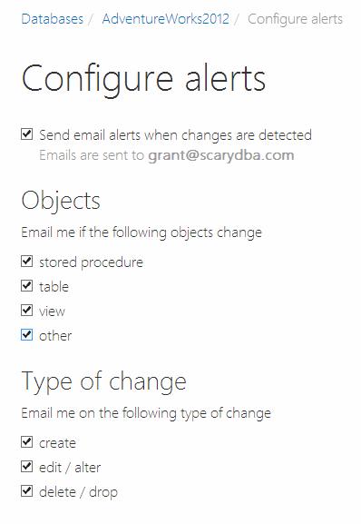Uncheck the stored procedure checkbox
The width and height of the screenshot is (361, 524).
(x=26, y=261)
